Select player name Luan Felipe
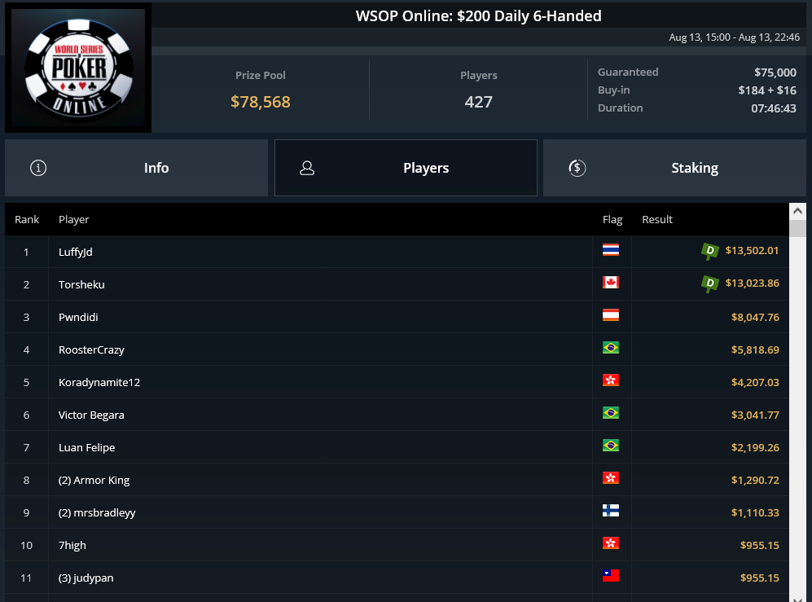This screenshot has width=812, height=602. point(86,447)
